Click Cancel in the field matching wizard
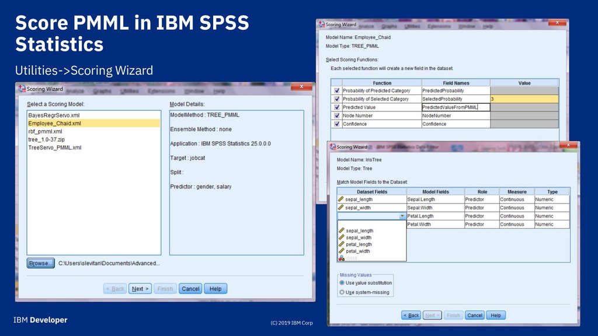 [475, 316]
